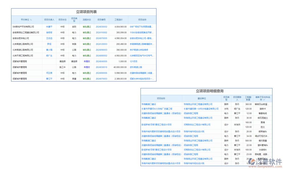Click the 项目状态 column header

(62, 20)
